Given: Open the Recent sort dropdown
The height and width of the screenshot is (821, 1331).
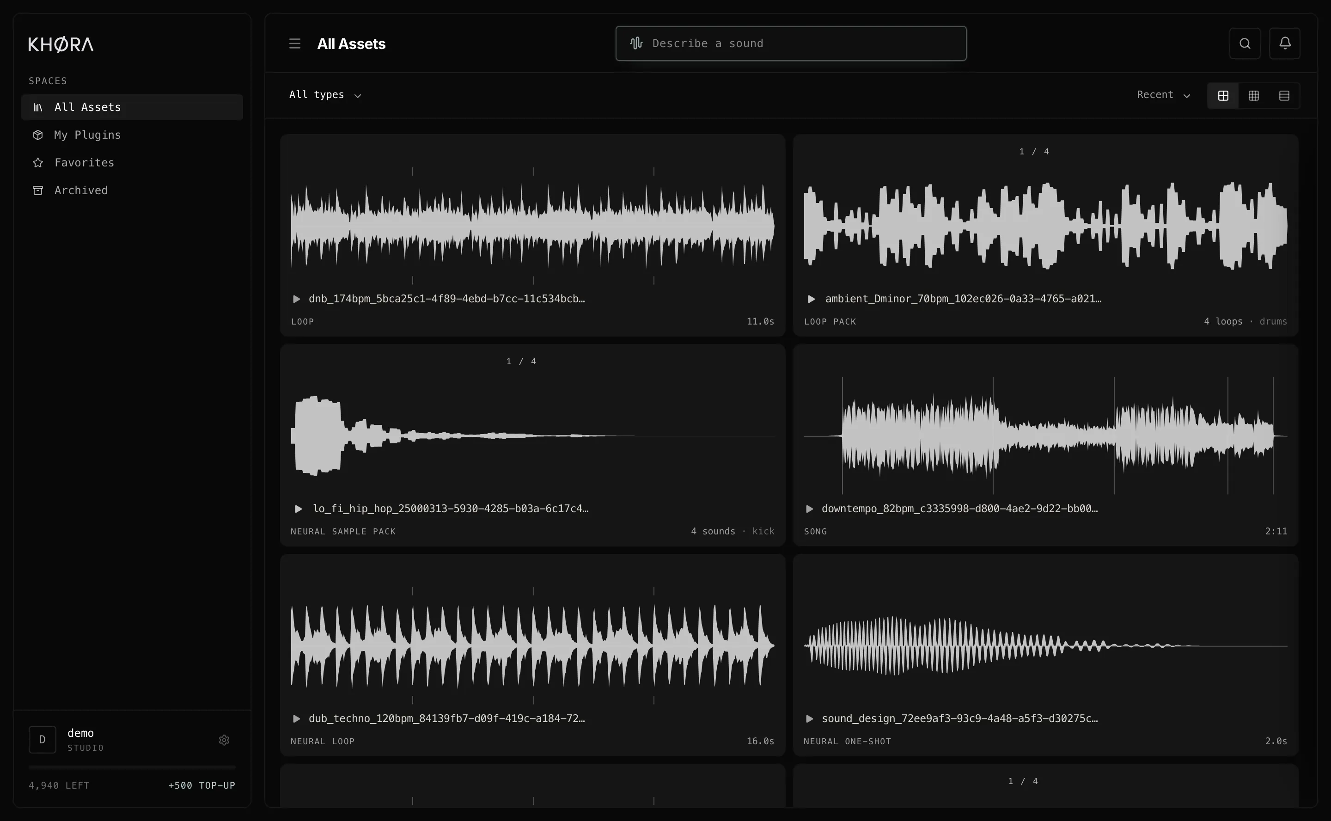Looking at the screenshot, I should [x=1163, y=95].
